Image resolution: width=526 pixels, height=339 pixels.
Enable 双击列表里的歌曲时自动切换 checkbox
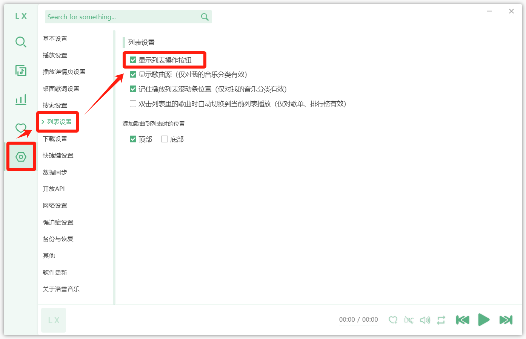[x=133, y=104]
